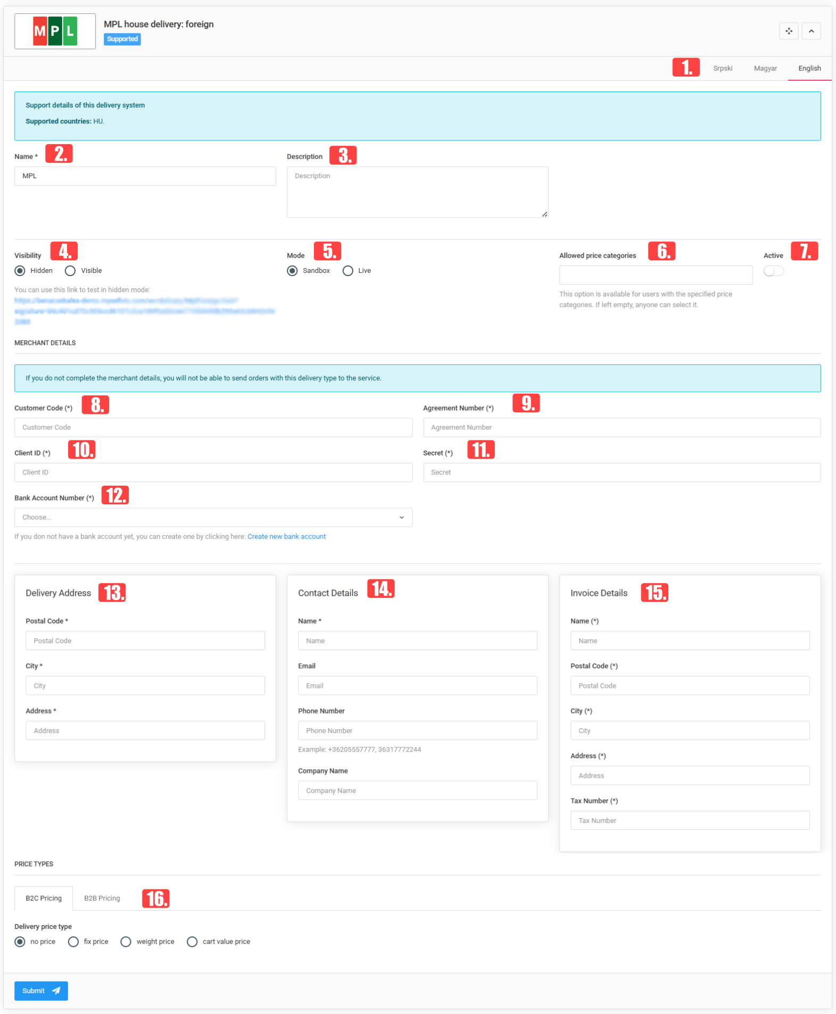836x1014 pixels.
Task: Select the no price delivery option
Action: [20, 942]
